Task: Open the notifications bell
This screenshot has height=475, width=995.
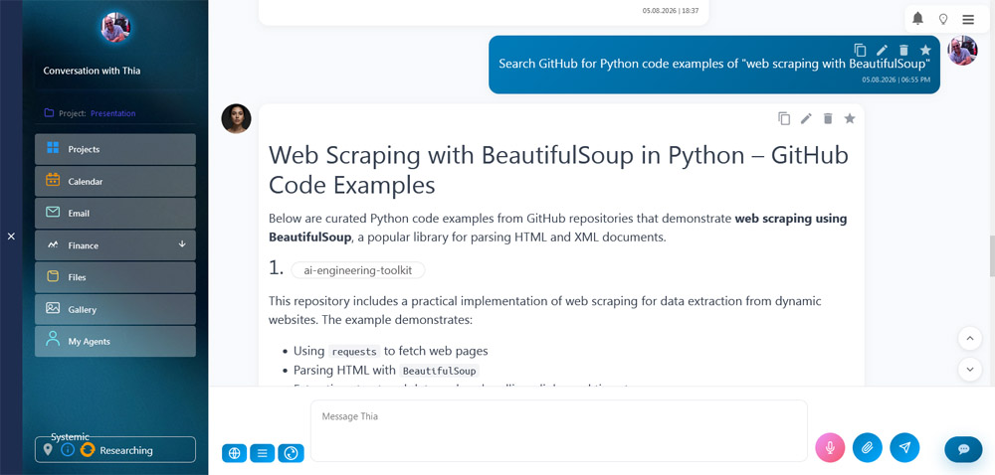Action: pos(917,19)
